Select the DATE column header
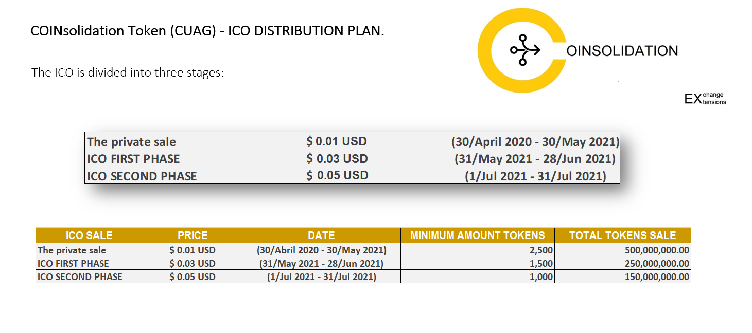This screenshot has width=752, height=333. point(321,236)
